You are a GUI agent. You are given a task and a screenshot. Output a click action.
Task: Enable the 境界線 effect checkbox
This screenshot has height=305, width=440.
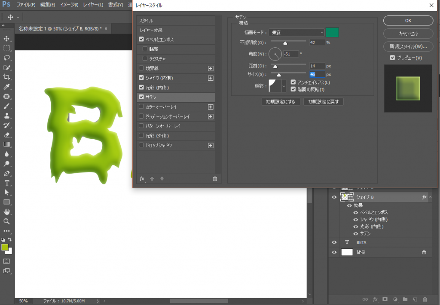[141, 68]
